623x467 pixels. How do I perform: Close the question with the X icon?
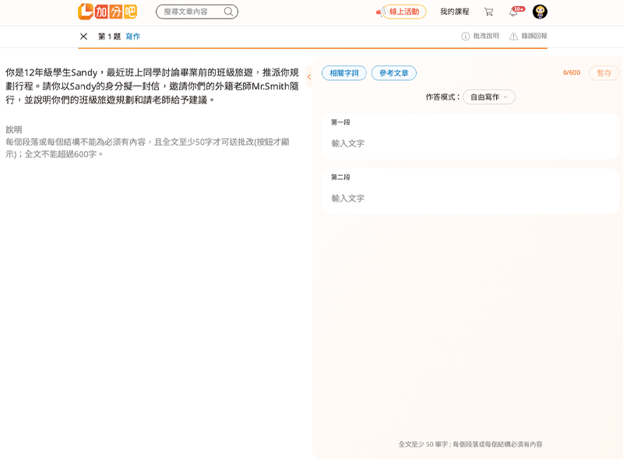click(83, 37)
